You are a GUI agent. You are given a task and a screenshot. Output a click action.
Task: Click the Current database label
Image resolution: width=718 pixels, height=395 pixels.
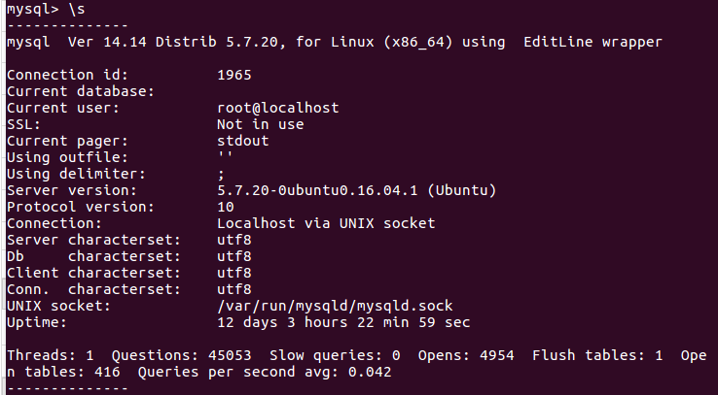[81, 91]
